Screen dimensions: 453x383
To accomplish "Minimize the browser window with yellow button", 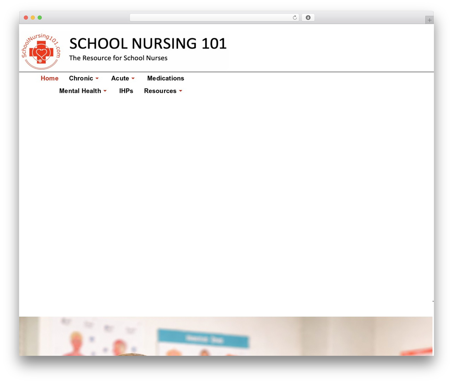I will pos(33,18).
